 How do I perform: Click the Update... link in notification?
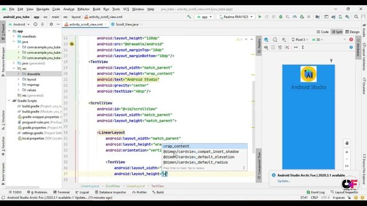(284, 181)
